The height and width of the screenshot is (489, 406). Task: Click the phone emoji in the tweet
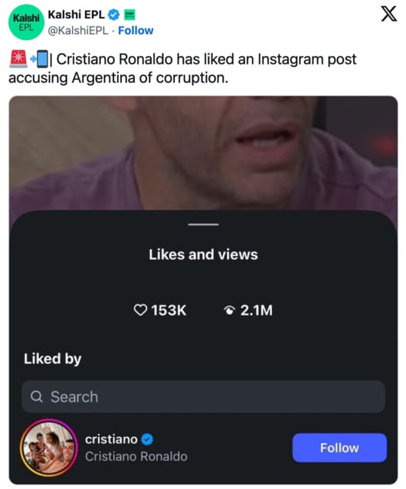(40, 59)
